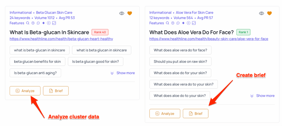Open healthline beta-glucan-heart-healthy URL
Screen dimensions: 282x126
click(x=61, y=39)
